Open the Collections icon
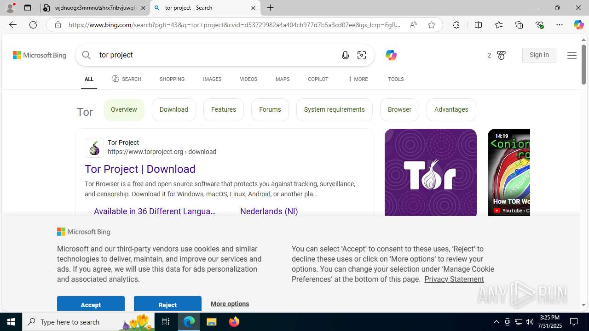 coord(519,25)
